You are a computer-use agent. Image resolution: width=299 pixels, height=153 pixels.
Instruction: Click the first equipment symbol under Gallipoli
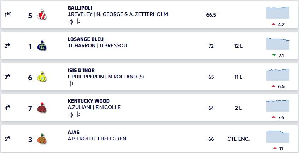(x=71, y=22)
